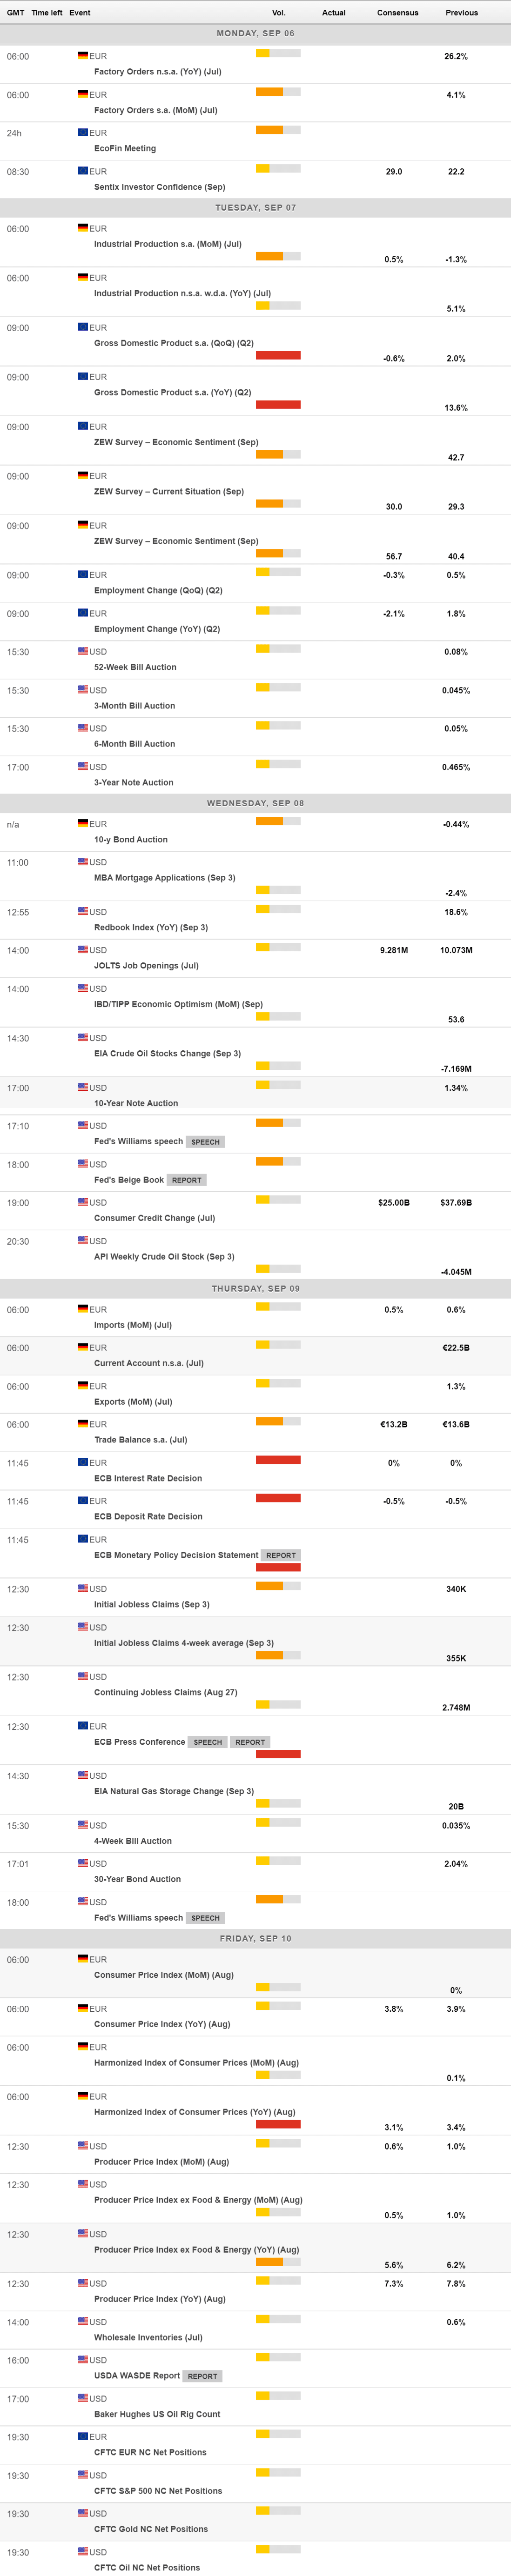
Task: Click the US flag next to Baker Hughes Oil Rig Count
Action: (83, 2398)
